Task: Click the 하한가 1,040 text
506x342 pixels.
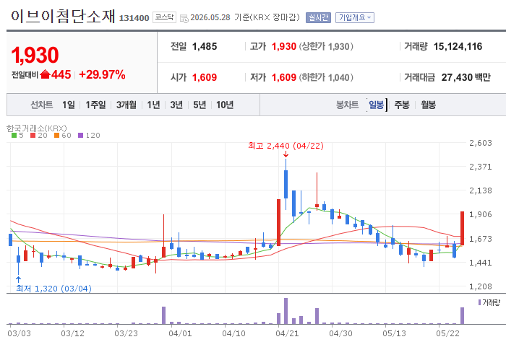Action: 326,77
